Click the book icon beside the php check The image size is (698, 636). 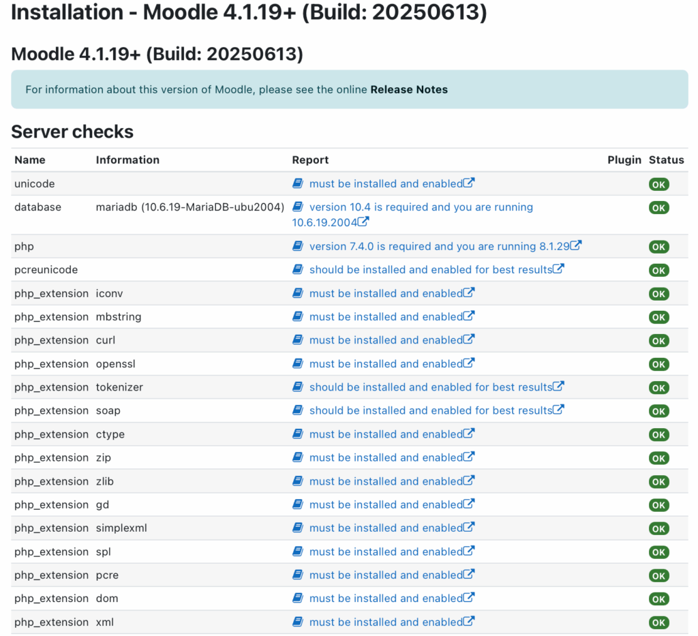point(298,246)
